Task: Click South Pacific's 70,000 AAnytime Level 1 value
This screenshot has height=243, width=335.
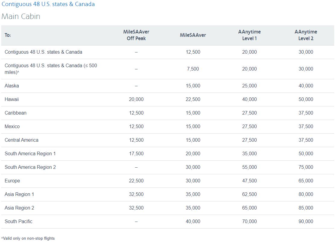Action: pyautogui.click(x=249, y=221)
